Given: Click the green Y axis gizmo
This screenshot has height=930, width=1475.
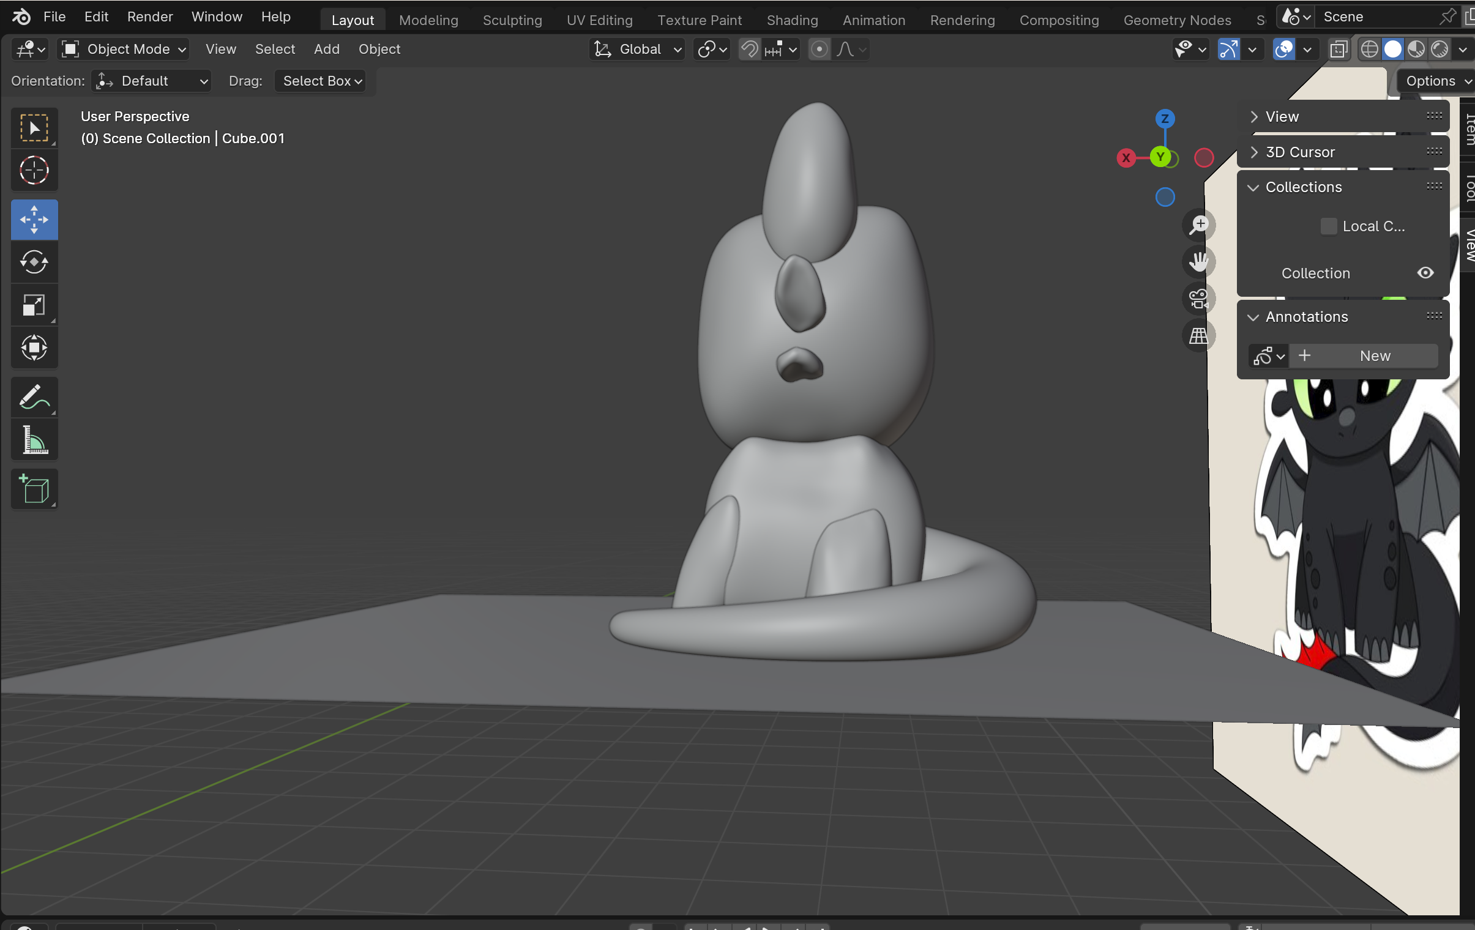Looking at the screenshot, I should (1160, 157).
